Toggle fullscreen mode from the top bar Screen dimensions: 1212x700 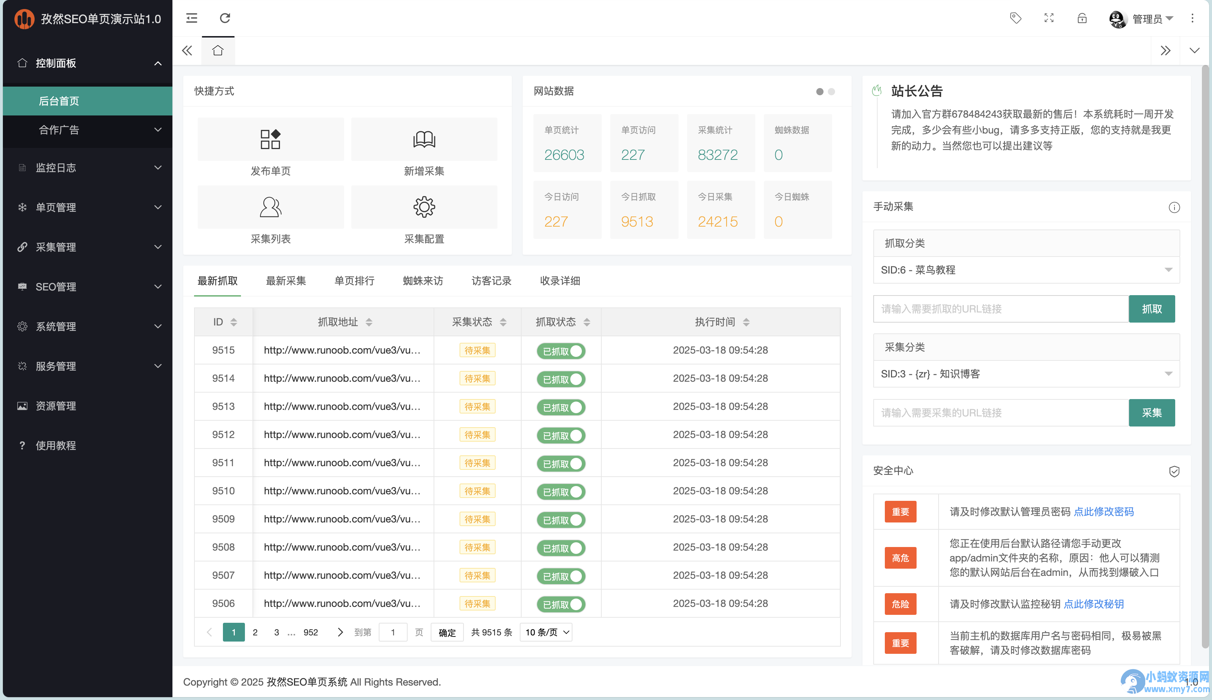pyautogui.click(x=1049, y=18)
